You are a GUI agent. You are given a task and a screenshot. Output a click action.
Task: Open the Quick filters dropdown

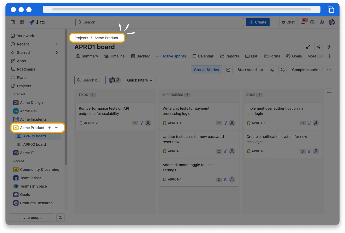(x=140, y=80)
